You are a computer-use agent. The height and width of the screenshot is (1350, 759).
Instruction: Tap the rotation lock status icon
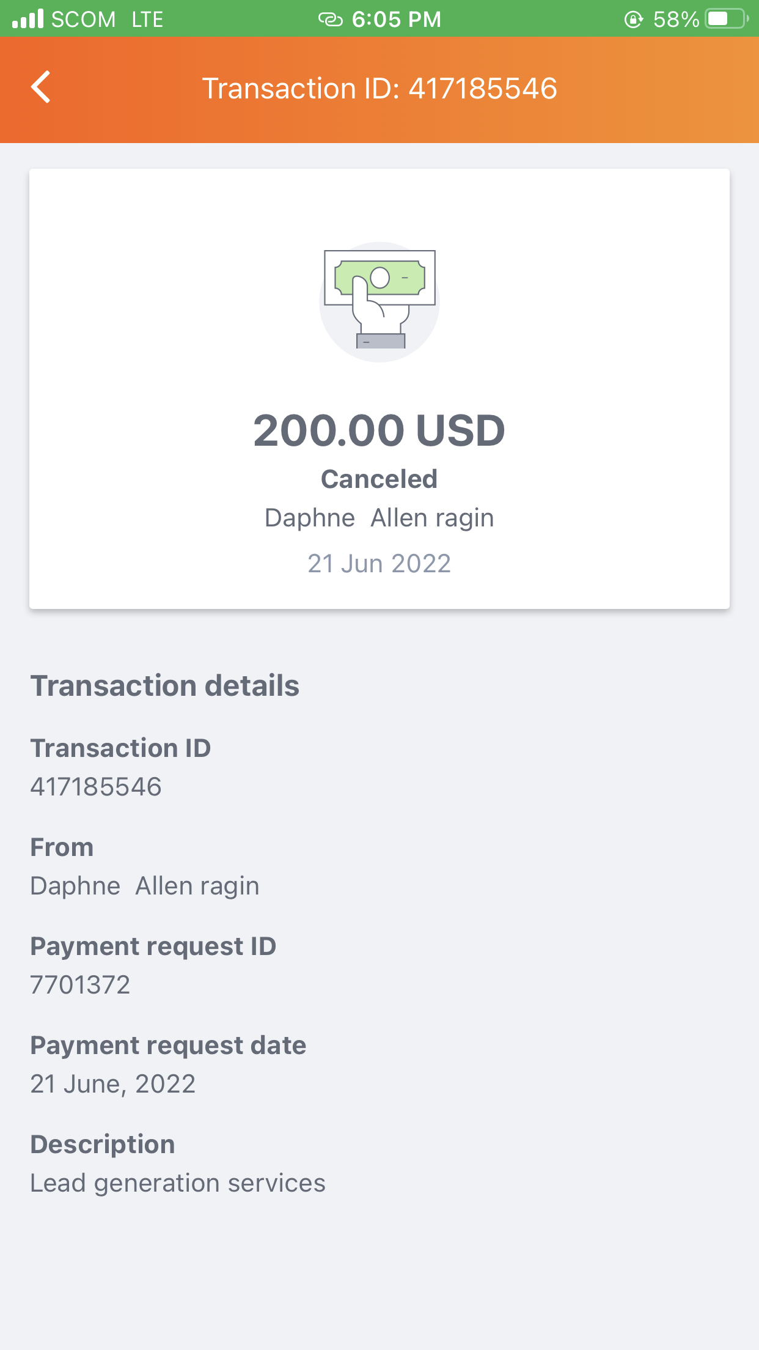(634, 20)
